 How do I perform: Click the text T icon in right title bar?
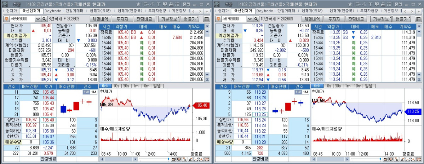pos(371,4)
